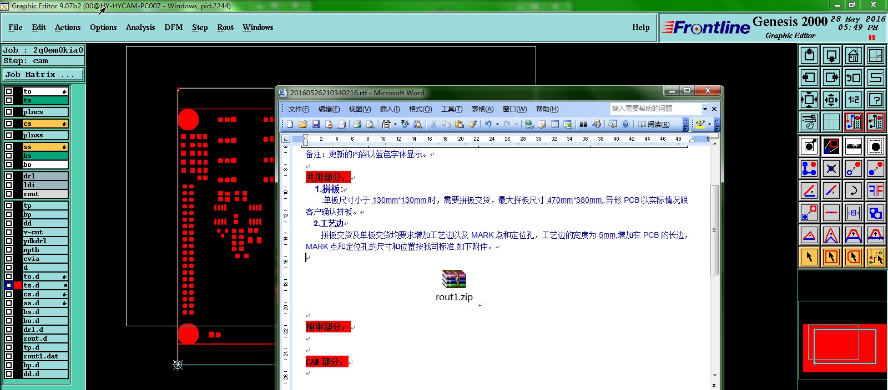Click the rotate arc arrow icon
This screenshot has height=390, width=888.
pyautogui.click(x=854, y=191)
